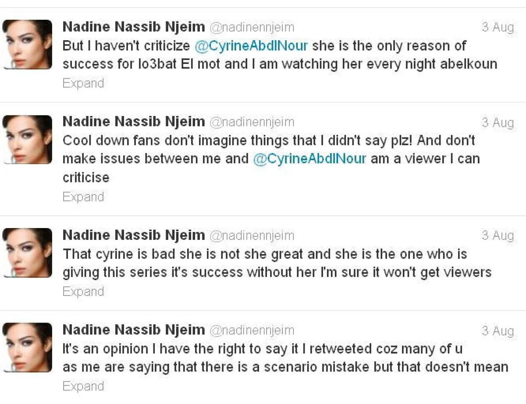
Task: Open @nadinennjeim handle on "Cool down fans" tweet
Action: [x=252, y=122]
